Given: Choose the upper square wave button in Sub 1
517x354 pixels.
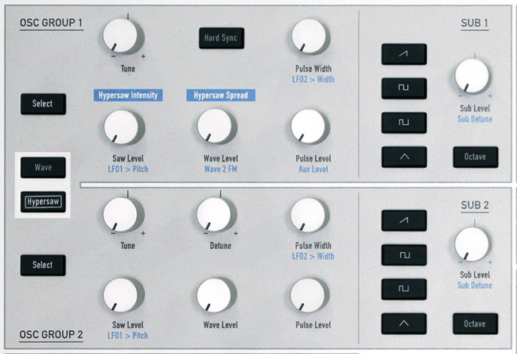Looking at the screenshot, I should pos(403,88).
